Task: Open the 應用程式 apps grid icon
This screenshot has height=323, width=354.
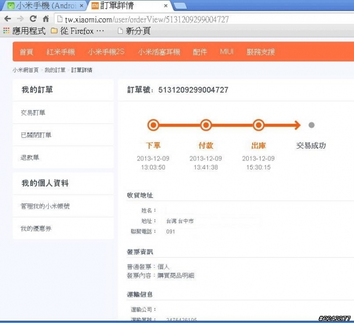Action: [x=6, y=30]
